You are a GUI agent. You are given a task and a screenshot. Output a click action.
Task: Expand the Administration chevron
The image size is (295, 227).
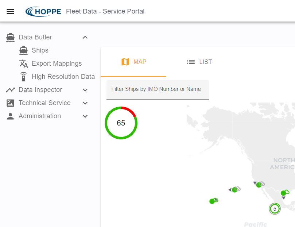click(x=85, y=116)
